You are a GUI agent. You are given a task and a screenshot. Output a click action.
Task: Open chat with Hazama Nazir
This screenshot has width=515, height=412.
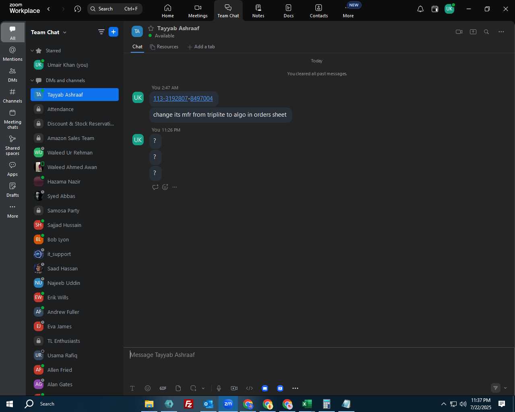pyautogui.click(x=74, y=181)
